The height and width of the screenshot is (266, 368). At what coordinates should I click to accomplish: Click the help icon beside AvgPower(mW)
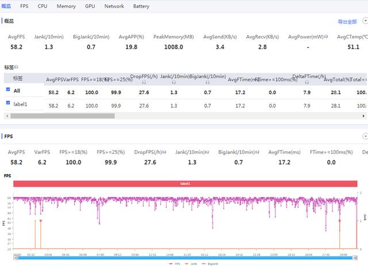pyautogui.click(x=326, y=37)
